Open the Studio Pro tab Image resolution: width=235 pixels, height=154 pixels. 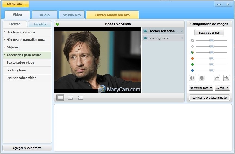(72, 15)
